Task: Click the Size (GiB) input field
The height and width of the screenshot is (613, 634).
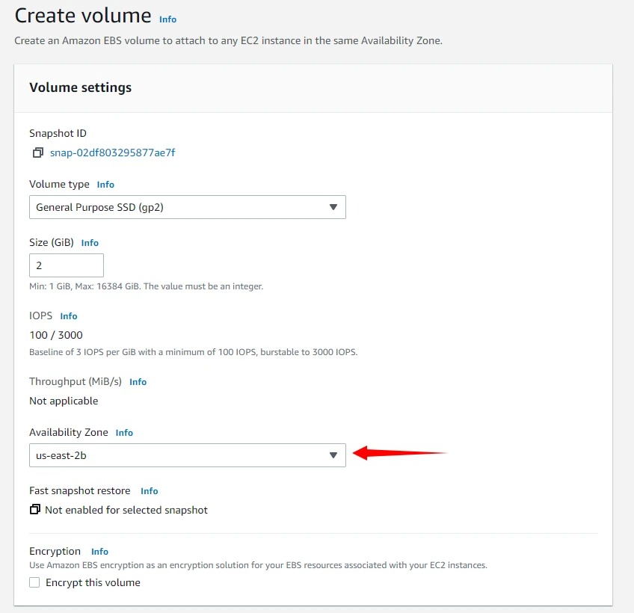Action: point(66,265)
